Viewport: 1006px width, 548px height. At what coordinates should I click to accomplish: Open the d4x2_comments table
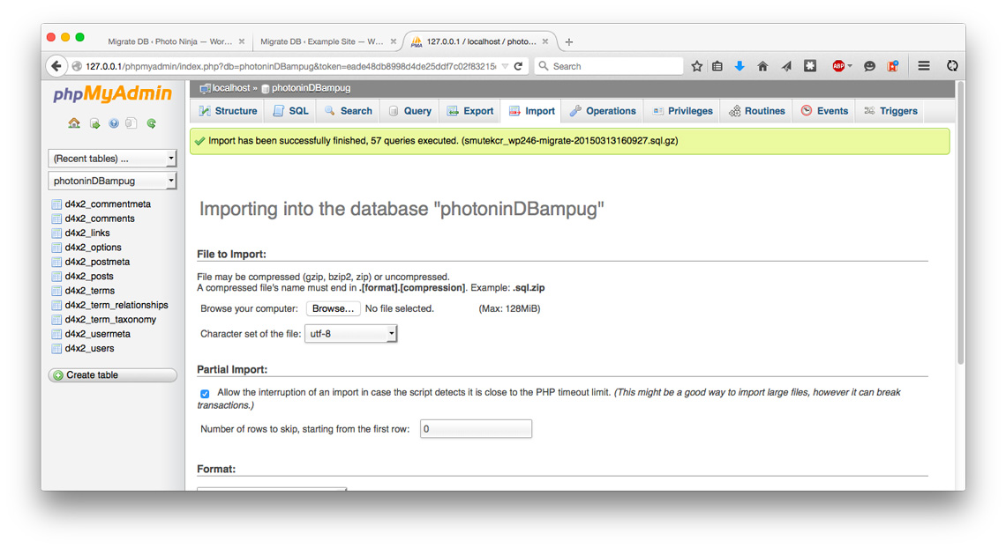click(x=100, y=218)
